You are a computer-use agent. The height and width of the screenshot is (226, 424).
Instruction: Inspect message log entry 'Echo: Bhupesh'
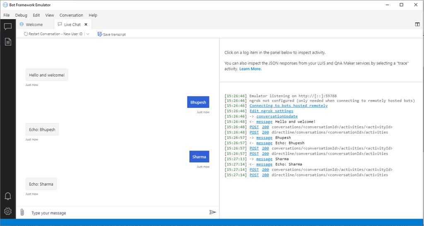[264, 143]
